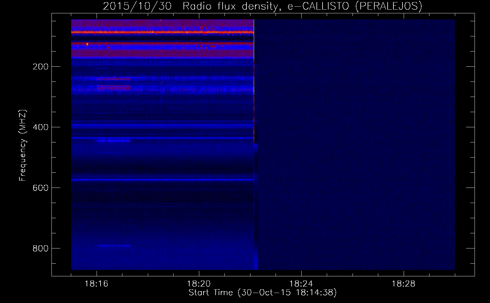Click the Start Time axis label
490x303 pixels.
point(263,293)
